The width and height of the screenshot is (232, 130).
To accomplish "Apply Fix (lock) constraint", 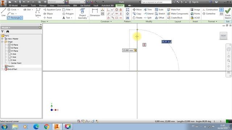I will (x=121, y=10).
